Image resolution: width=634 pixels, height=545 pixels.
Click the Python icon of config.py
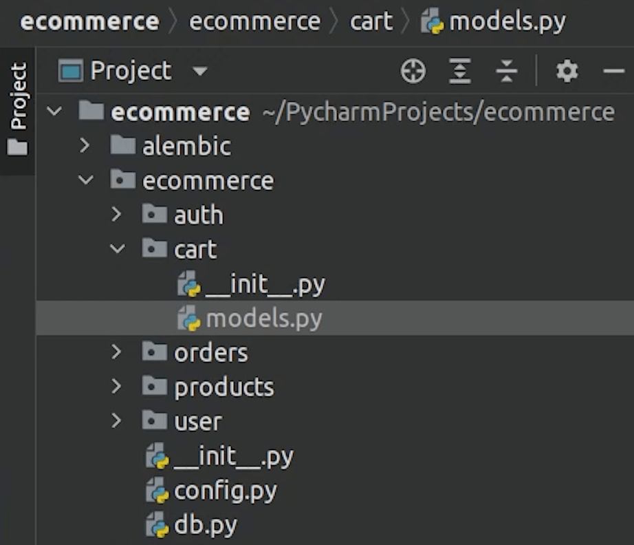click(x=157, y=491)
